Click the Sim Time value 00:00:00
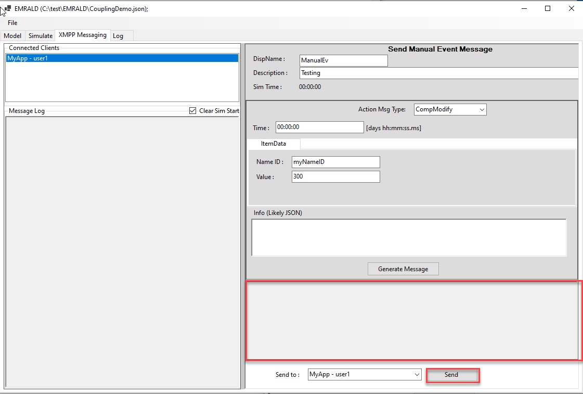Viewport: 583px width, 394px height. [310, 87]
